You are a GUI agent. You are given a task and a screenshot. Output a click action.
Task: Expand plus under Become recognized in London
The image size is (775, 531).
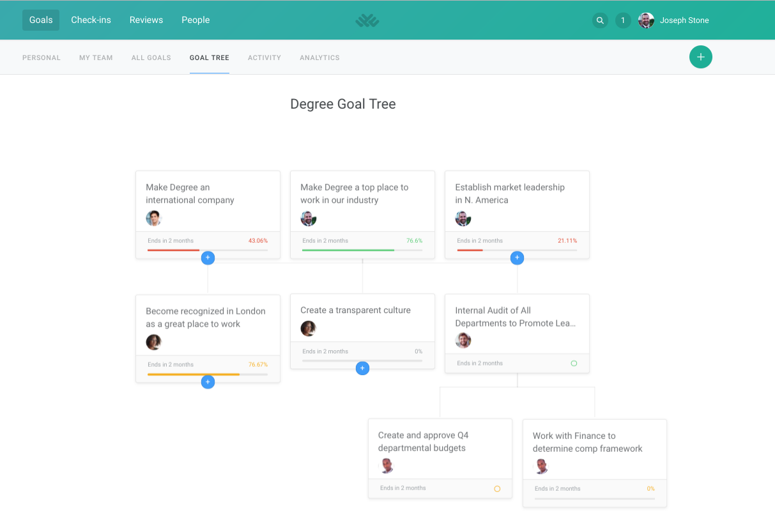tap(208, 382)
